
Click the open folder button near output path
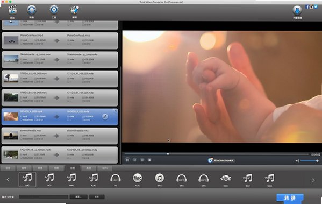click(x=97, y=197)
